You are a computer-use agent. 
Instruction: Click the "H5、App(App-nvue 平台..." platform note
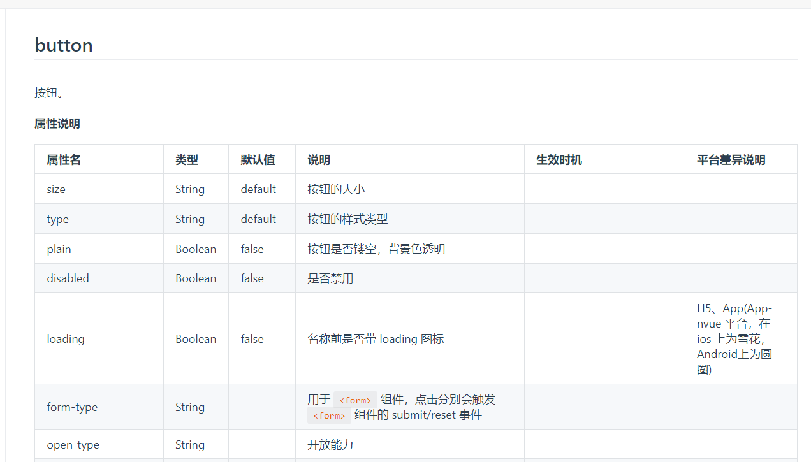tap(735, 339)
